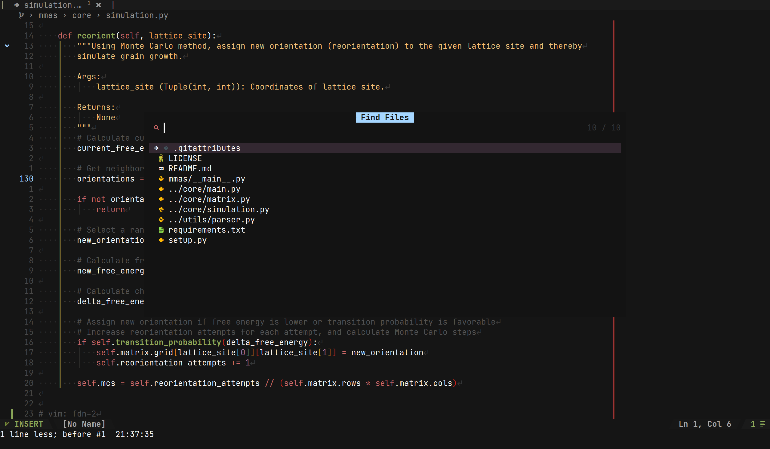This screenshot has height=449, width=770.
Task: Click the key icon beside LICENSE
Action: pyautogui.click(x=161, y=158)
